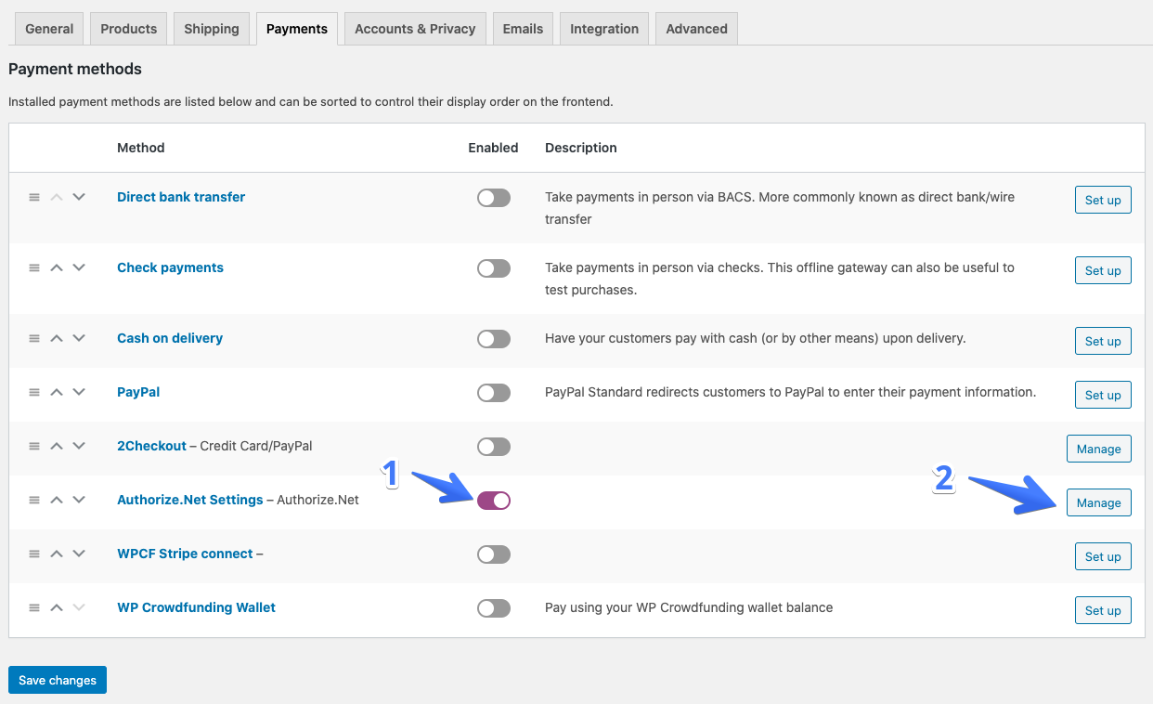Move PayPal up in the order
The width and height of the screenshot is (1153, 704).
coord(57,392)
